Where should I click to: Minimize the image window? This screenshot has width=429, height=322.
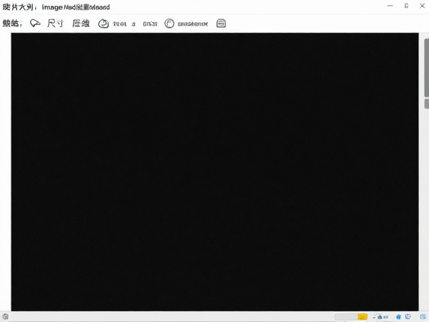point(390,6)
